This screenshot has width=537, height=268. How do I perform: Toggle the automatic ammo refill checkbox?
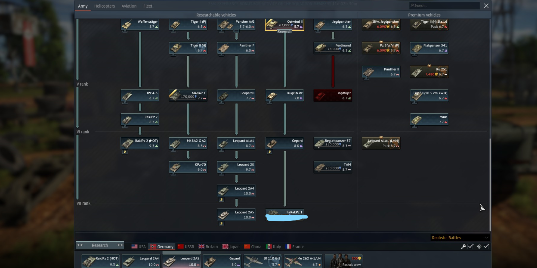(486, 247)
